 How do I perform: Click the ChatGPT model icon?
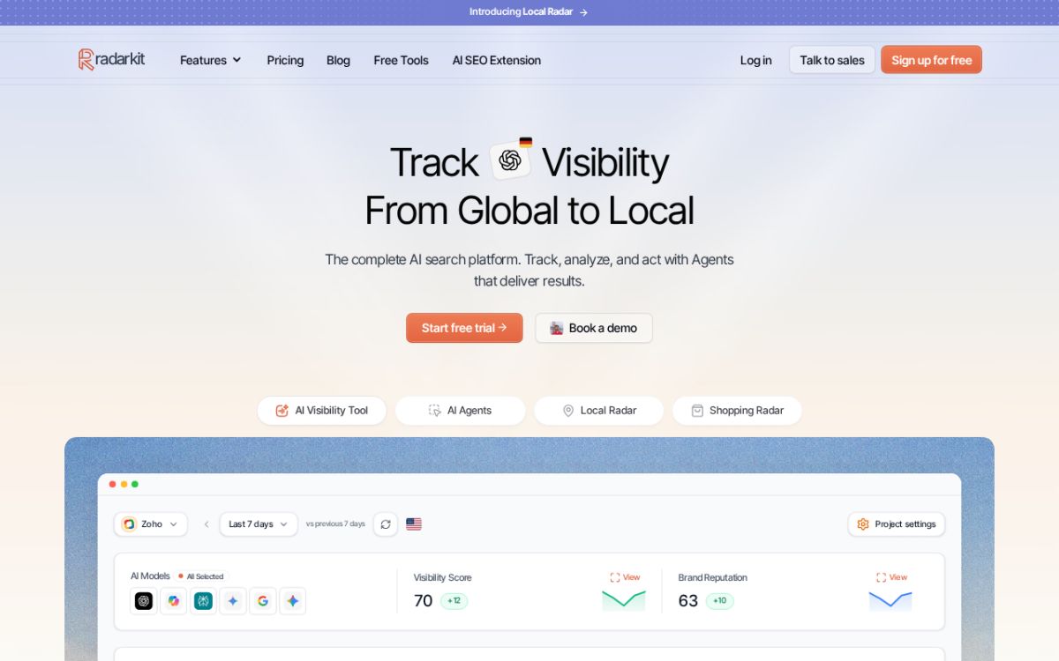144,601
